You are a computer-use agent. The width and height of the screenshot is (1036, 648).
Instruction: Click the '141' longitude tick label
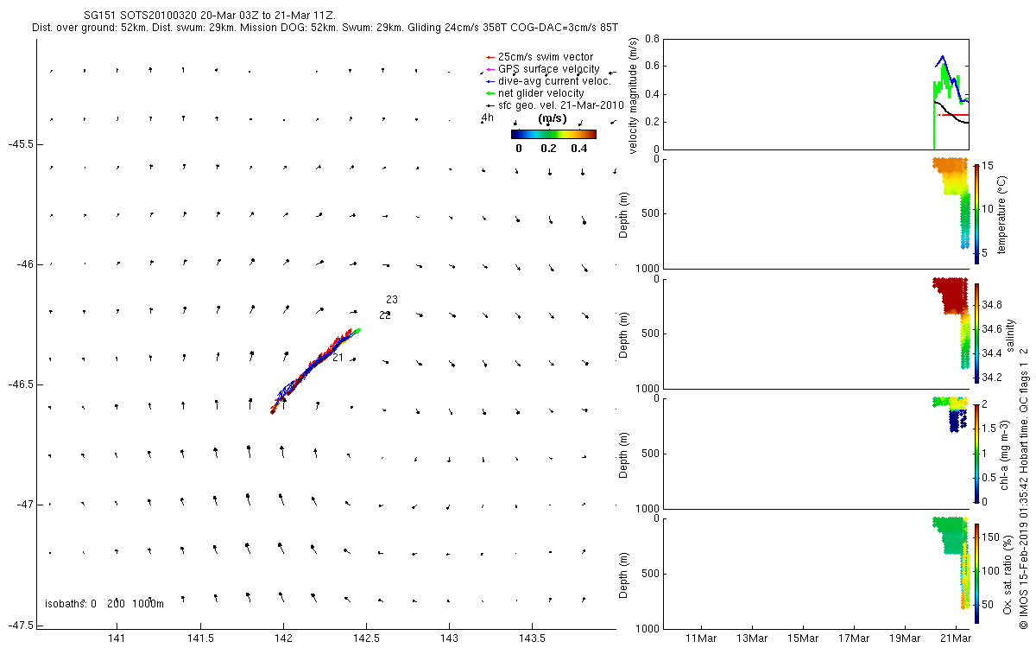[x=117, y=638]
